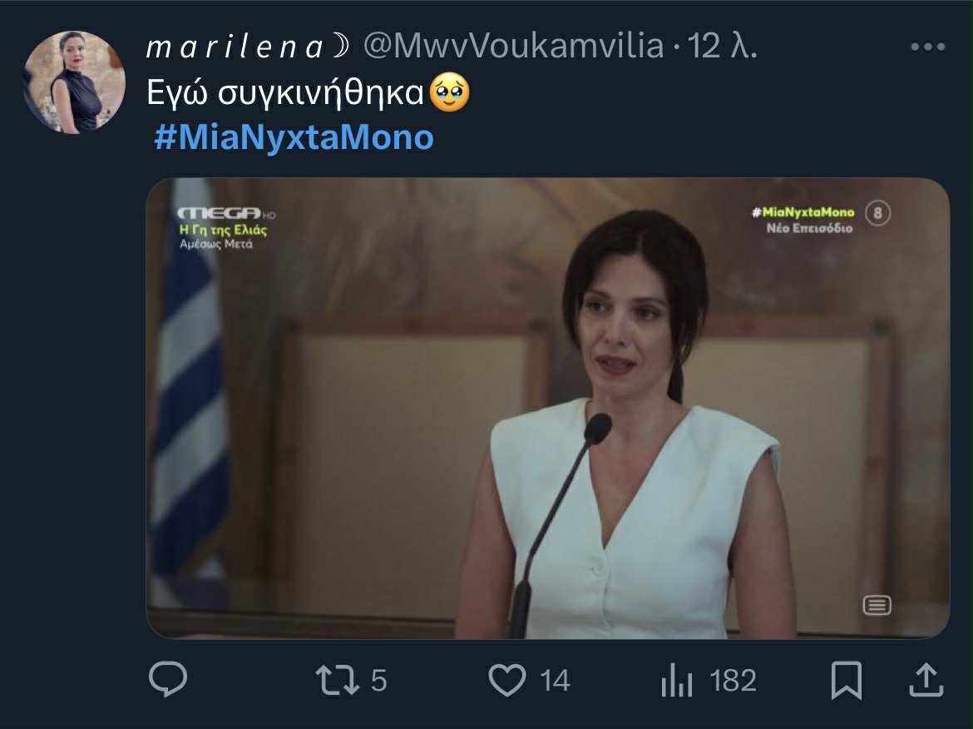This screenshot has height=729, width=973.
Task: Click the subtitles icon on the image
Action: pos(877,605)
